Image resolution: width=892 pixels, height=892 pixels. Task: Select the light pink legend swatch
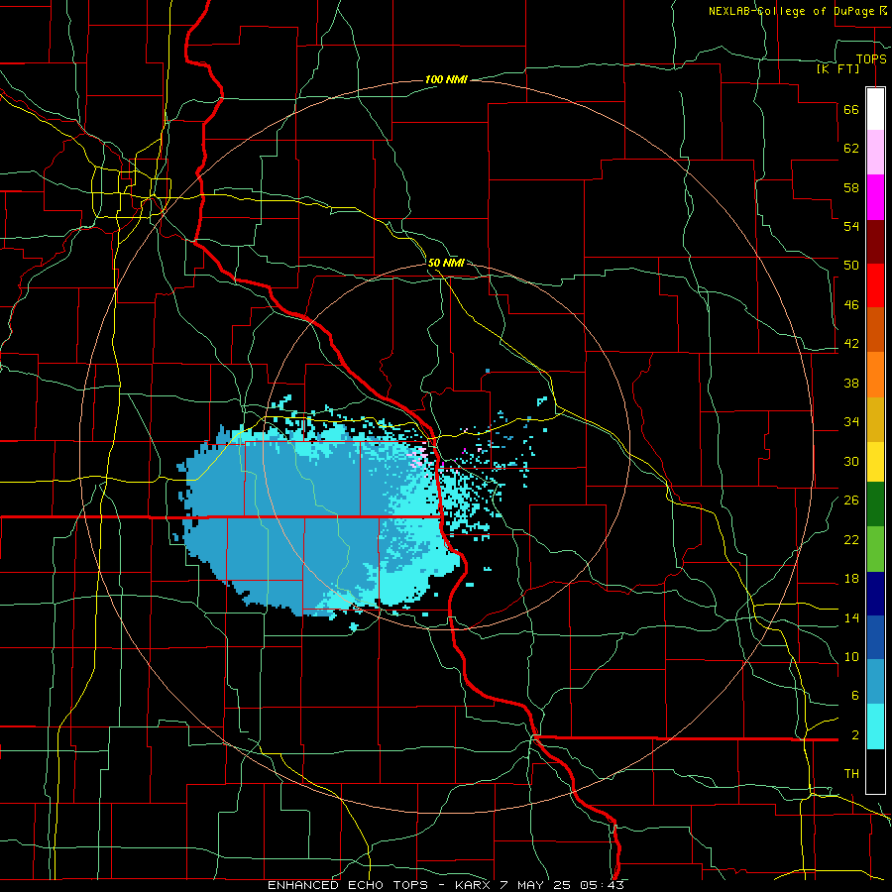[x=875, y=152]
